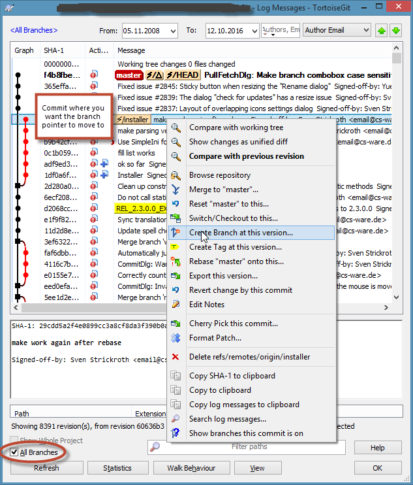Image resolution: width=413 pixels, height=485 pixels.
Task: Click the blue plus icon in row adf9ed3
Action: click(x=104, y=163)
